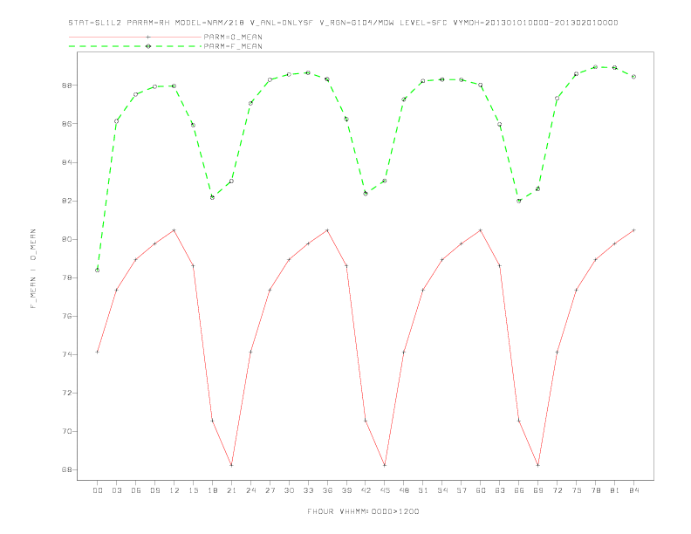Select the red O_MEAN peak marker at hour 12
The width and height of the screenshot is (691, 534).
174,230
